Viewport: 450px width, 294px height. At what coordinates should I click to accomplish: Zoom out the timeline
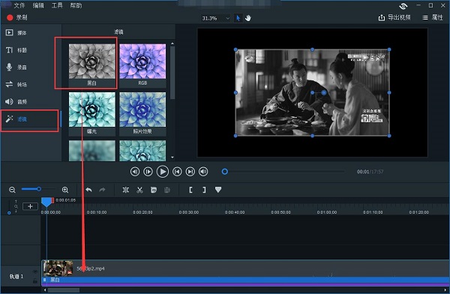[12, 190]
